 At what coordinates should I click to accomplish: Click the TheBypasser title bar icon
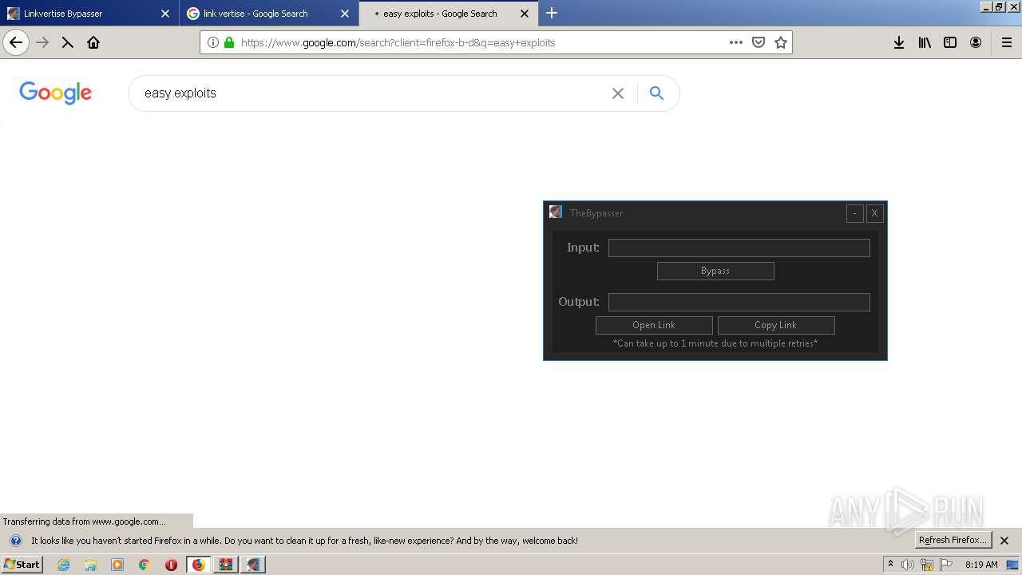pyautogui.click(x=556, y=212)
